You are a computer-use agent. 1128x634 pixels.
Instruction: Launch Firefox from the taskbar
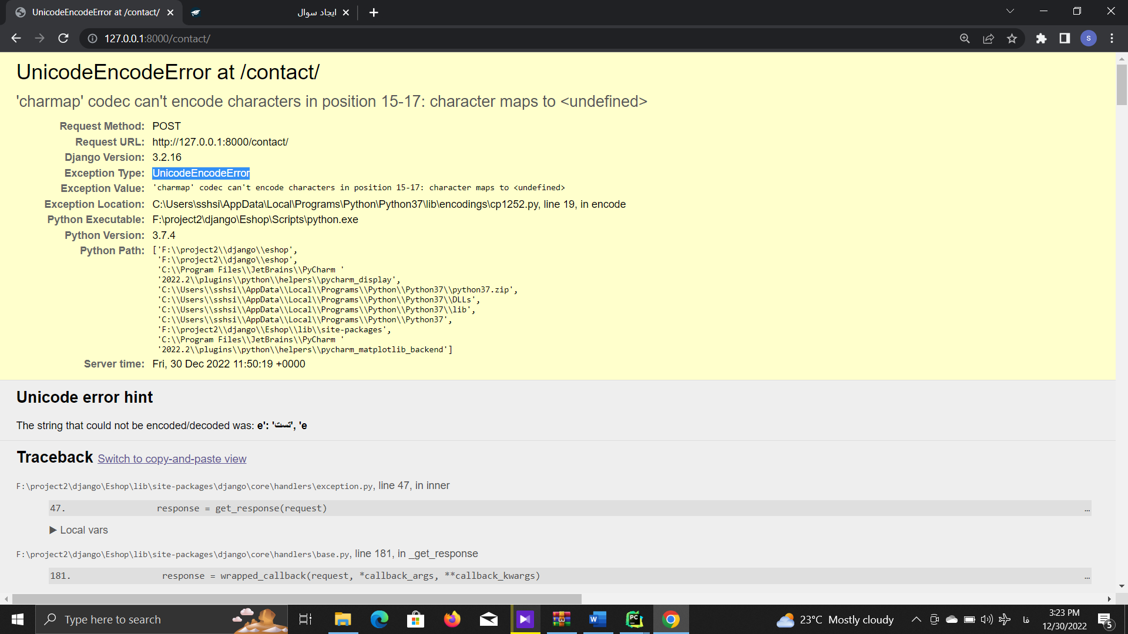(452, 619)
